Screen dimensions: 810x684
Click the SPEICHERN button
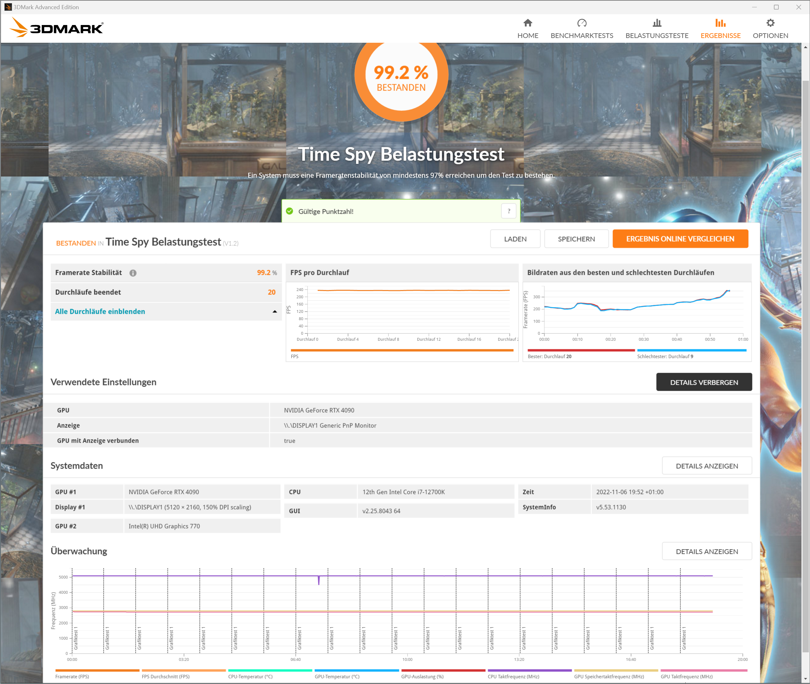coord(576,239)
